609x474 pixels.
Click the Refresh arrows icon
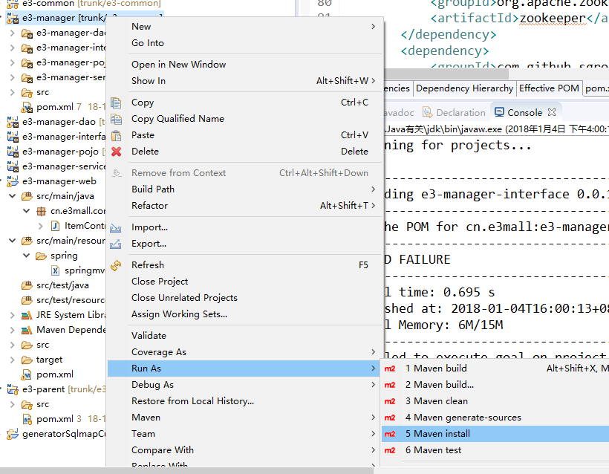coord(116,265)
